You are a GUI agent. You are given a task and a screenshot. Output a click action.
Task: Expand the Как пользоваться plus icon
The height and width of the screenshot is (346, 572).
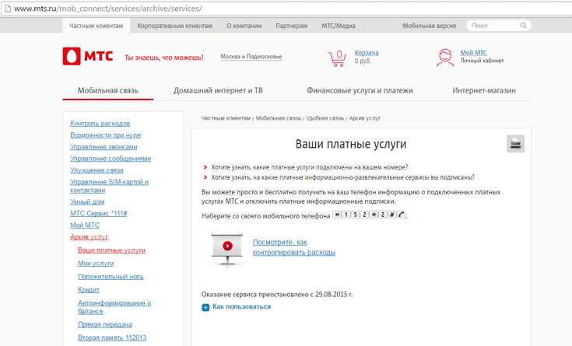click(205, 307)
